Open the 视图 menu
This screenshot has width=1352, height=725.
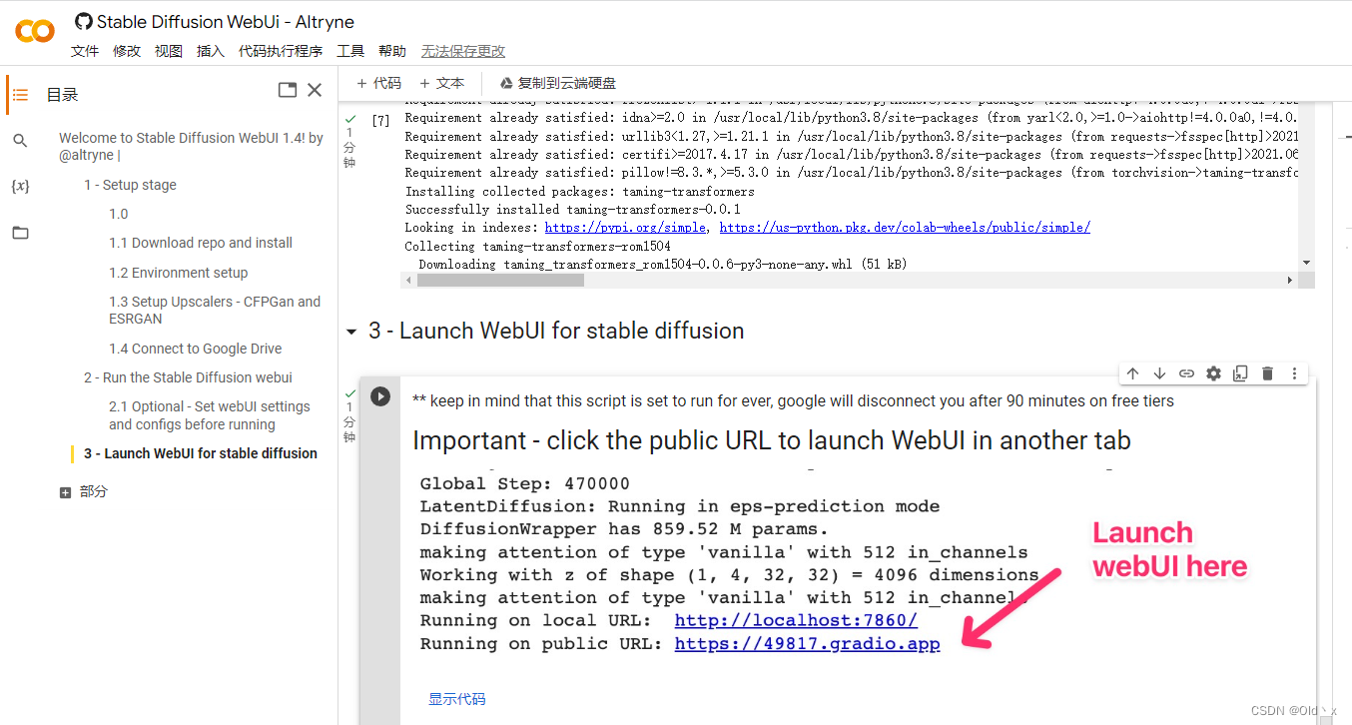169,51
